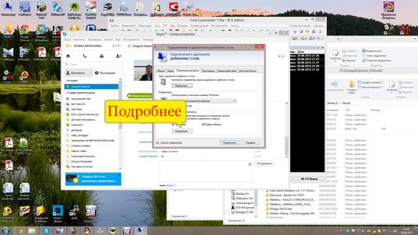The image size is (418, 235).
Task: Click Skype search contacts field
Action: (x=92, y=65)
